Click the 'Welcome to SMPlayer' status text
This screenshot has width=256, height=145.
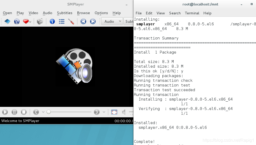[x=20, y=121]
